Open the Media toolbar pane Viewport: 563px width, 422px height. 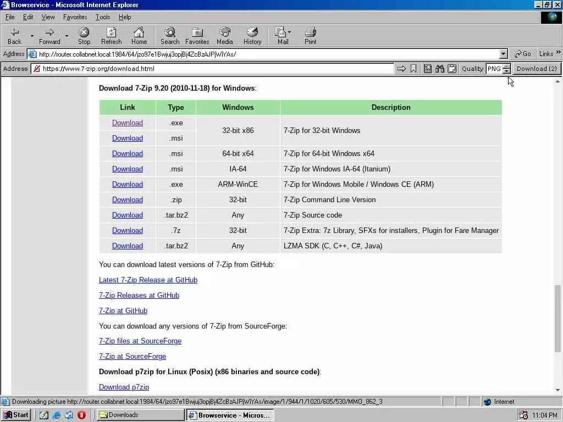click(225, 36)
